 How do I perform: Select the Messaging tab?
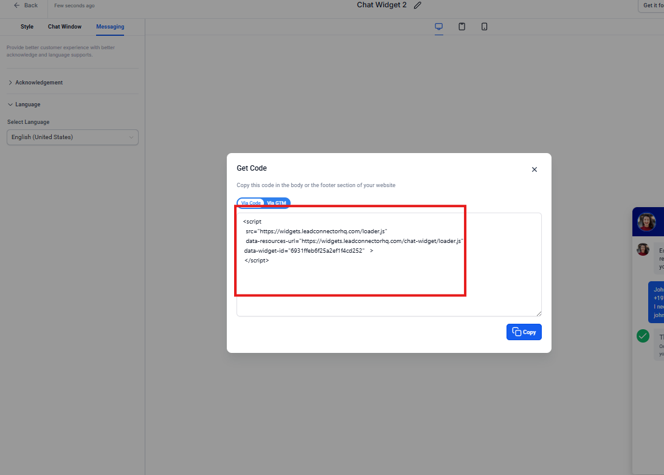[110, 27]
